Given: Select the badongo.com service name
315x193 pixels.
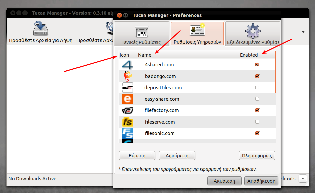Looking at the screenshot, I should point(160,76).
